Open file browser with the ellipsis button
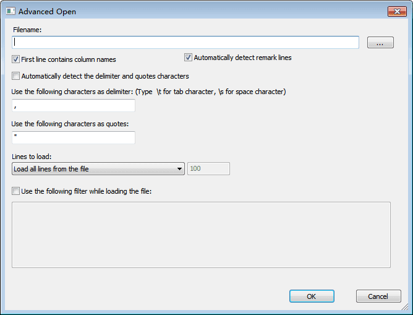The height and width of the screenshot is (315, 413). coord(380,43)
